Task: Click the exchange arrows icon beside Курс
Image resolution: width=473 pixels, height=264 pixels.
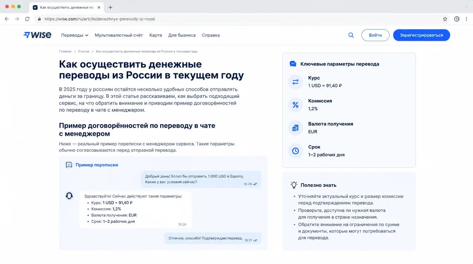Action: pos(295,82)
